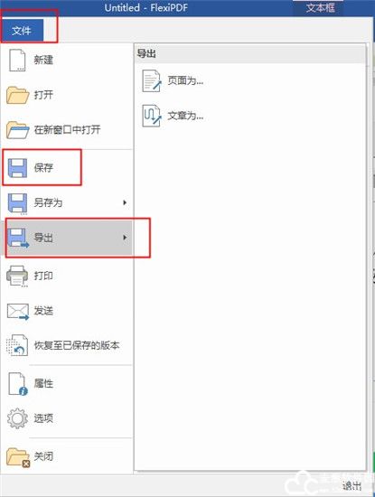Open the 文件 tab
This screenshot has height=497, width=375.
pos(22,31)
